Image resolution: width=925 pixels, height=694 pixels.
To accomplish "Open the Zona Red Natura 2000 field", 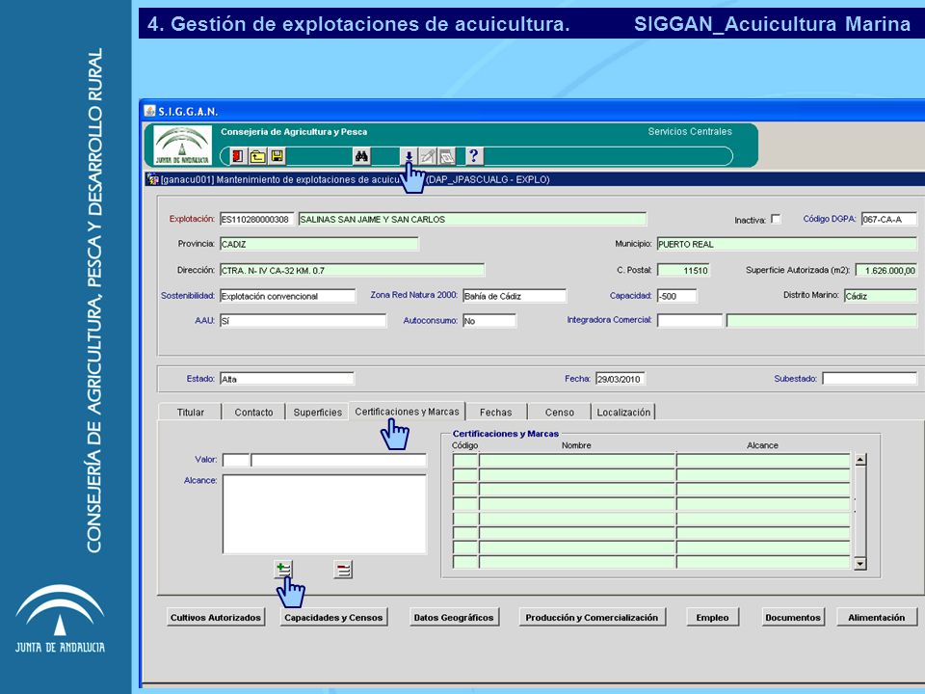I will 515,296.
